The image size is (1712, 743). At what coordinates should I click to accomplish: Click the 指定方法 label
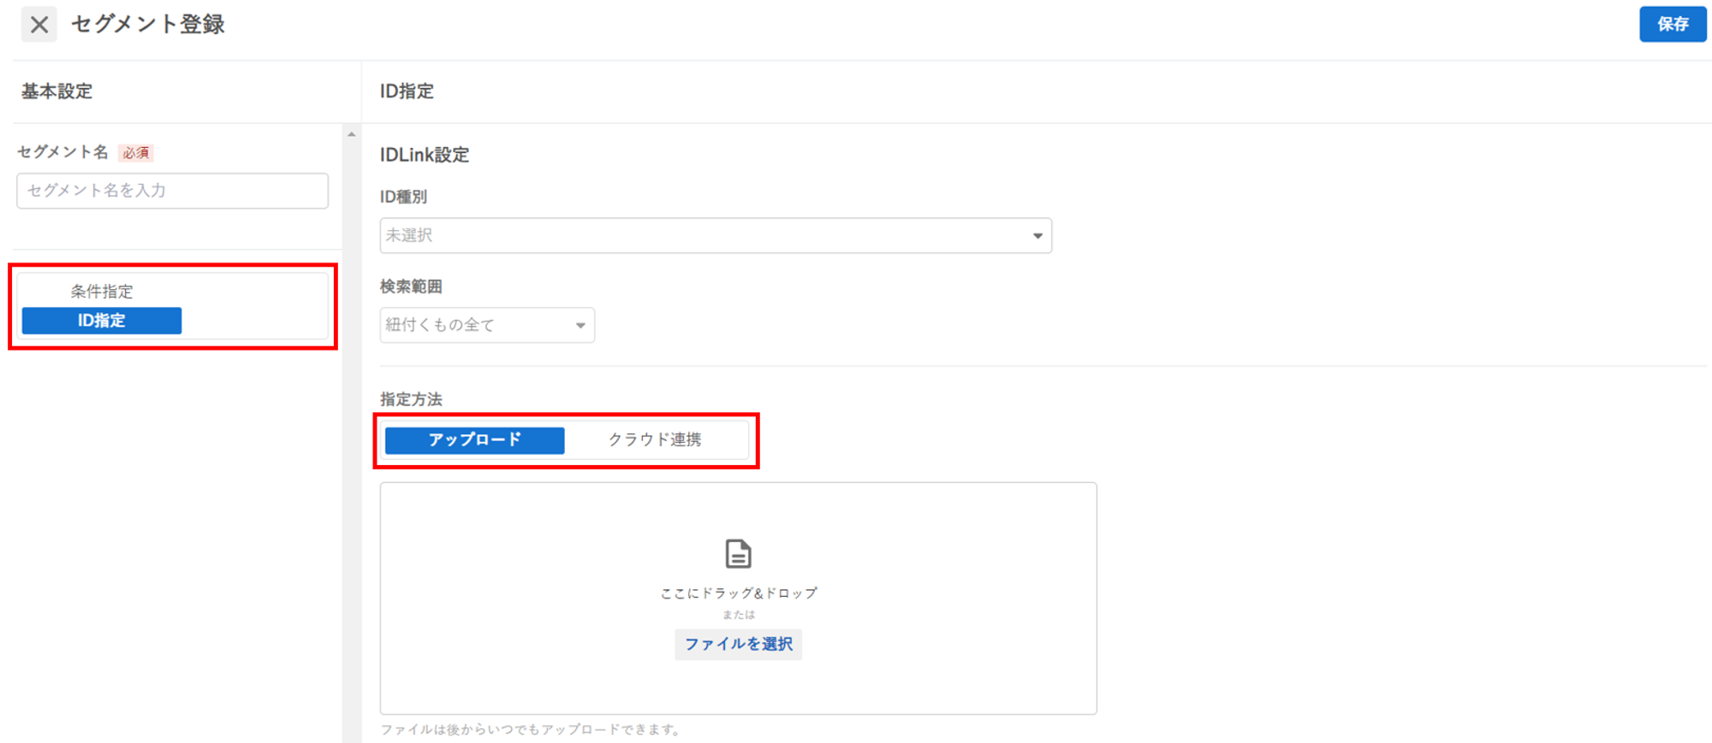[411, 399]
